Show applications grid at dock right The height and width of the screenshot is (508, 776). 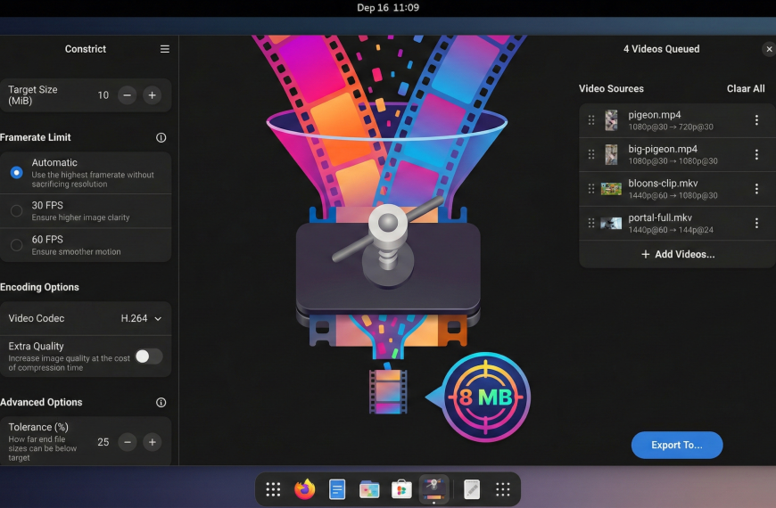(503, 489)
